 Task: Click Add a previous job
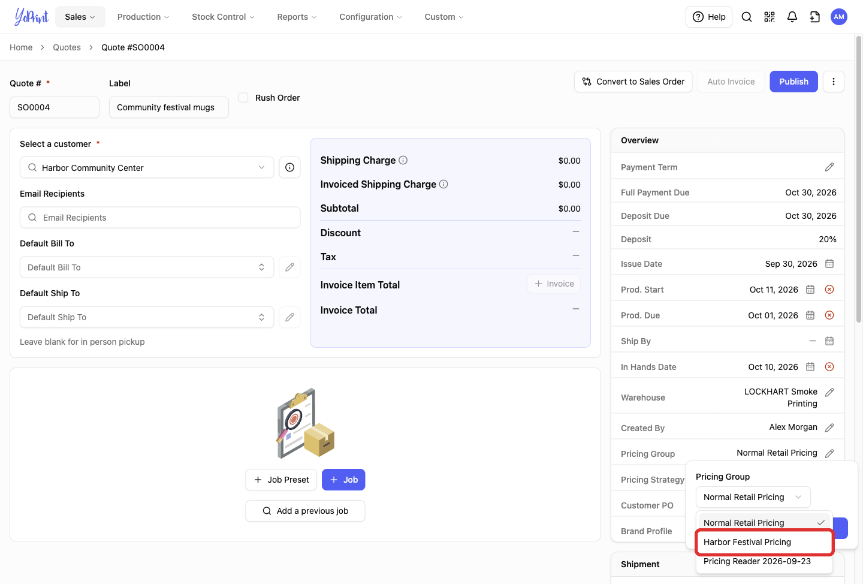coord(305,511)
